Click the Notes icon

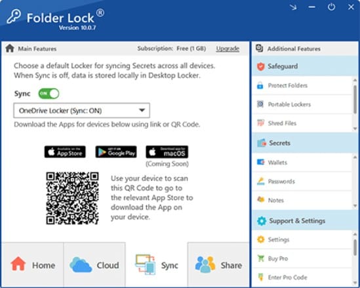[260, 199]
